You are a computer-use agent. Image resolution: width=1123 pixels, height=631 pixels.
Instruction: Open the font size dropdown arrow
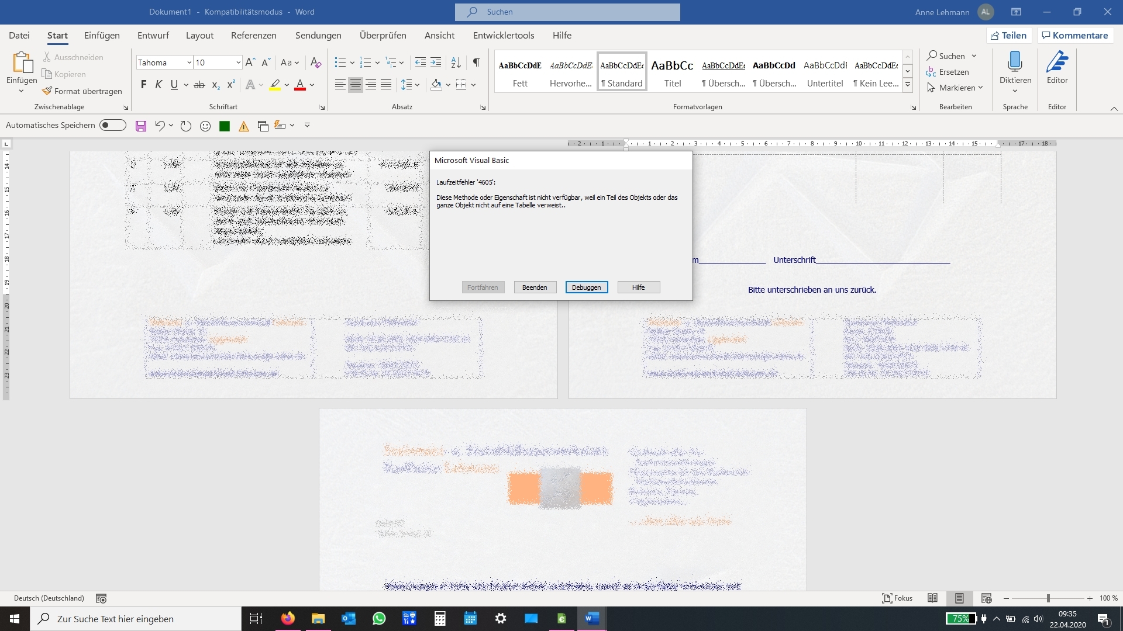tap(238, 63)
